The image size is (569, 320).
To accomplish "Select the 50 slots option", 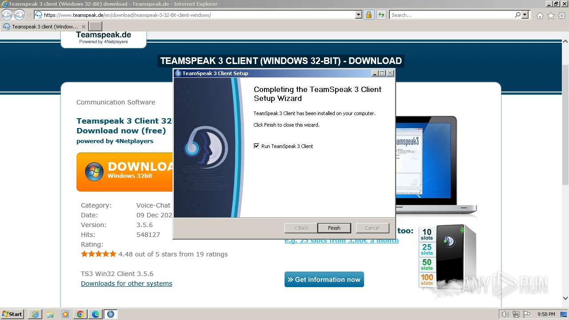I will 427,264.
